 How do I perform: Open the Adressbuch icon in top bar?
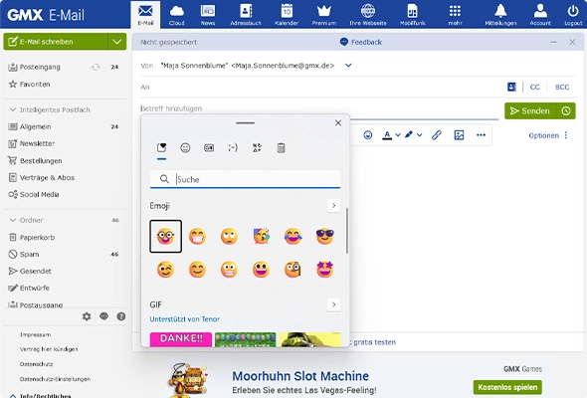[x=246, y=15]
